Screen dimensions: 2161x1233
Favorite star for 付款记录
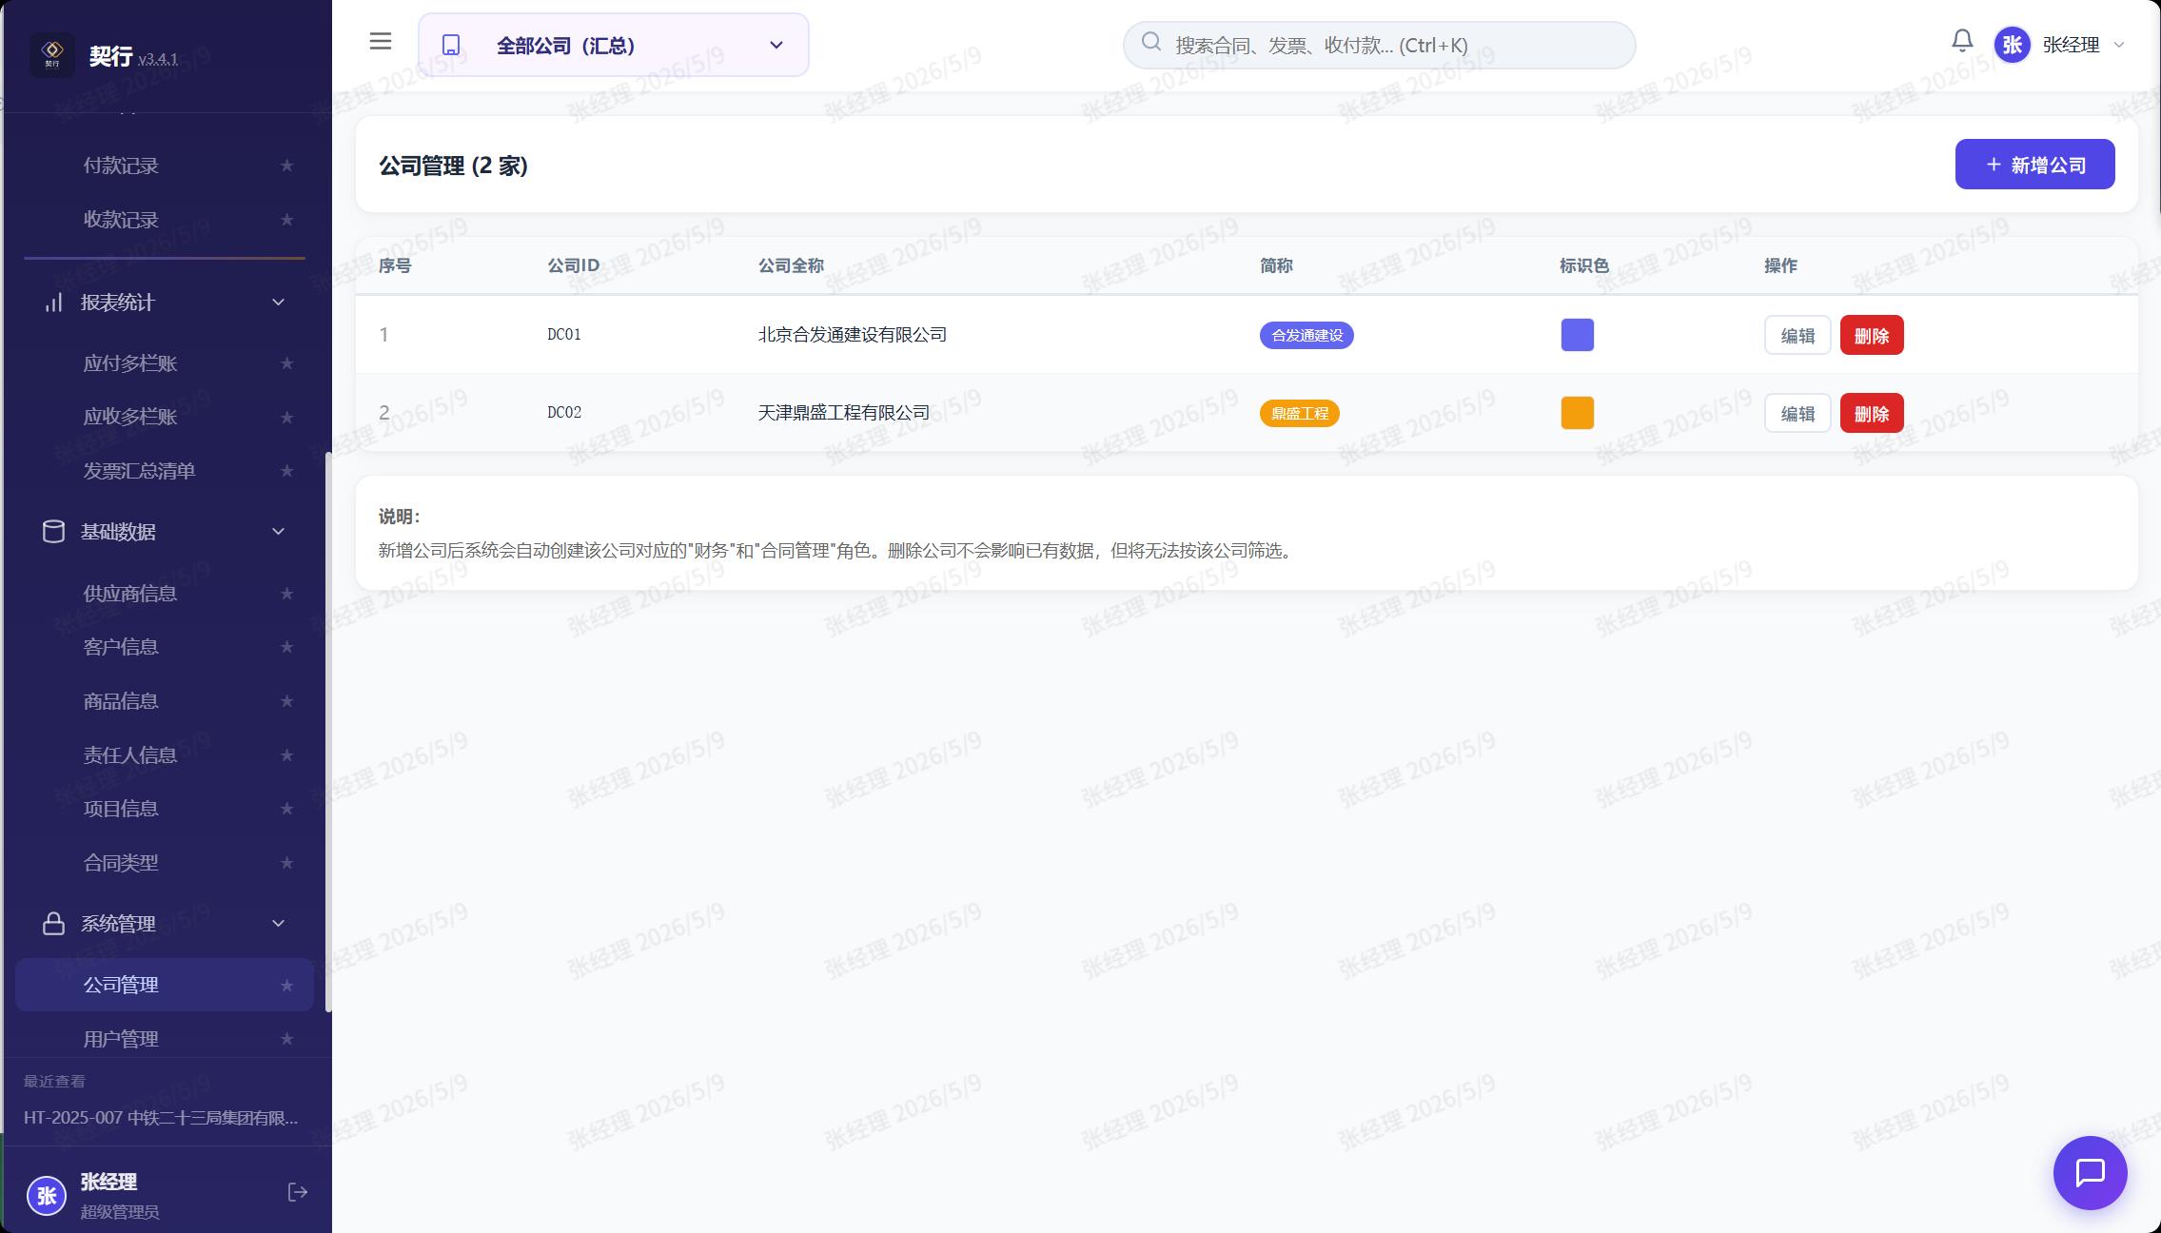(286, 166)
